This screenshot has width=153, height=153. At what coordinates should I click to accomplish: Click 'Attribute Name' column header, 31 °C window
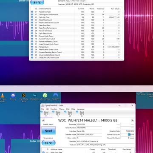click(x=45, y=9)
